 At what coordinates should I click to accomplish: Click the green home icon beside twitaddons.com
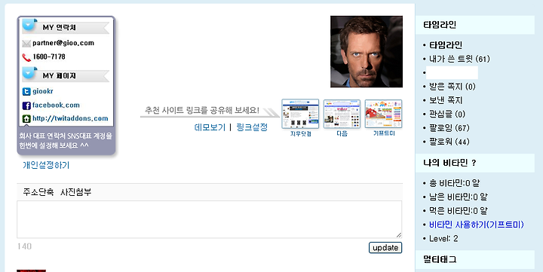[x=26, y=119]
